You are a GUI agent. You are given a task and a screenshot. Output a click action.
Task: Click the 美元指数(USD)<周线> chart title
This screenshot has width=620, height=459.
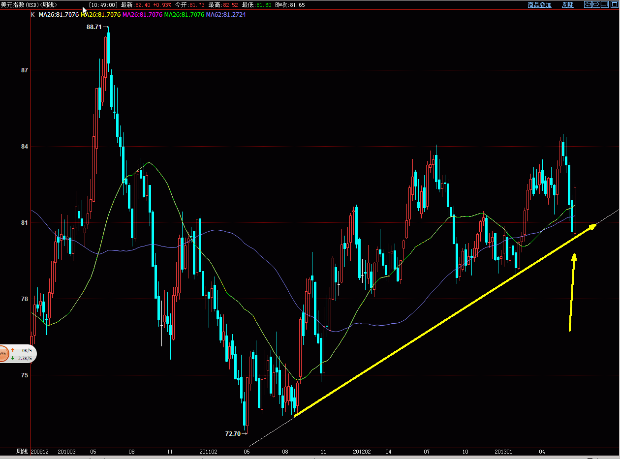pyautogui.click(x=29, y=5)
